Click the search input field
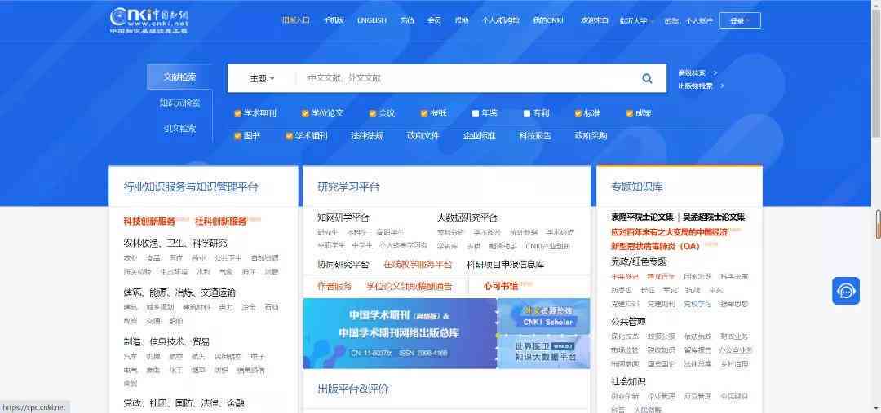Image resolution: width=881 pixels, height=413 pixels. [467, 78]
